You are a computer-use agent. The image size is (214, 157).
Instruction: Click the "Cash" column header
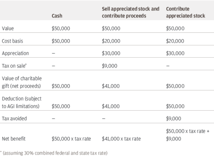(x=57, y=16)
